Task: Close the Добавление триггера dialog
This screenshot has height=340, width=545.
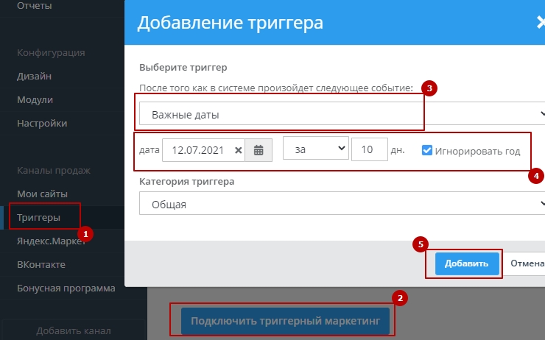Action: (x=540, y=23)
